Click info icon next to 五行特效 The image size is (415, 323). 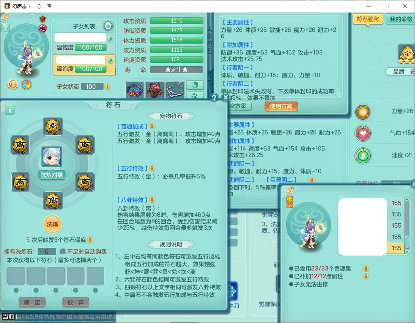(x=152, y=168)
